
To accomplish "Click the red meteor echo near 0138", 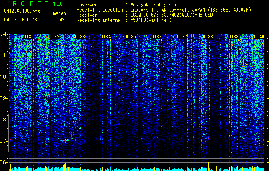I will tap(209, 139).
